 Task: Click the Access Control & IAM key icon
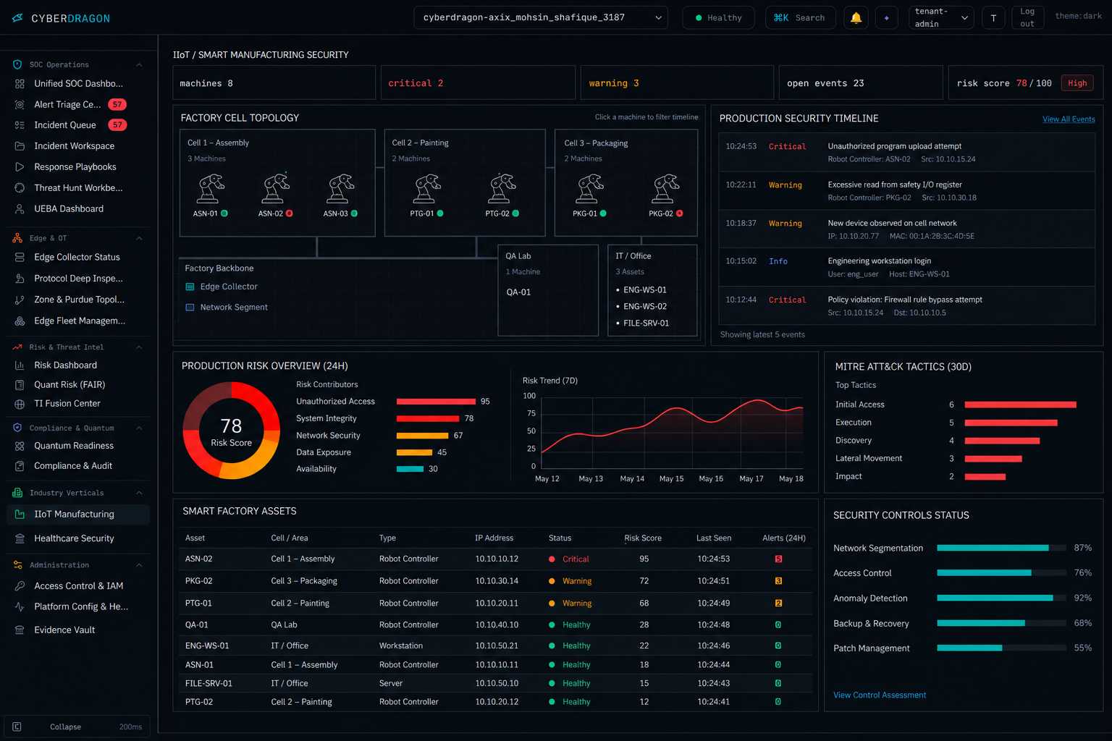pyautogui.click(x=20, y=586)
